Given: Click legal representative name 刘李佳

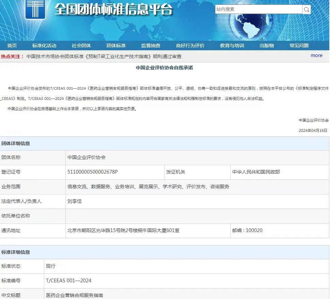Looking at the screenshot, I should [75, 201].
